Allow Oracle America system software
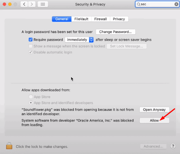The height and width of the screenshot is (154, 180). point(154,121)
